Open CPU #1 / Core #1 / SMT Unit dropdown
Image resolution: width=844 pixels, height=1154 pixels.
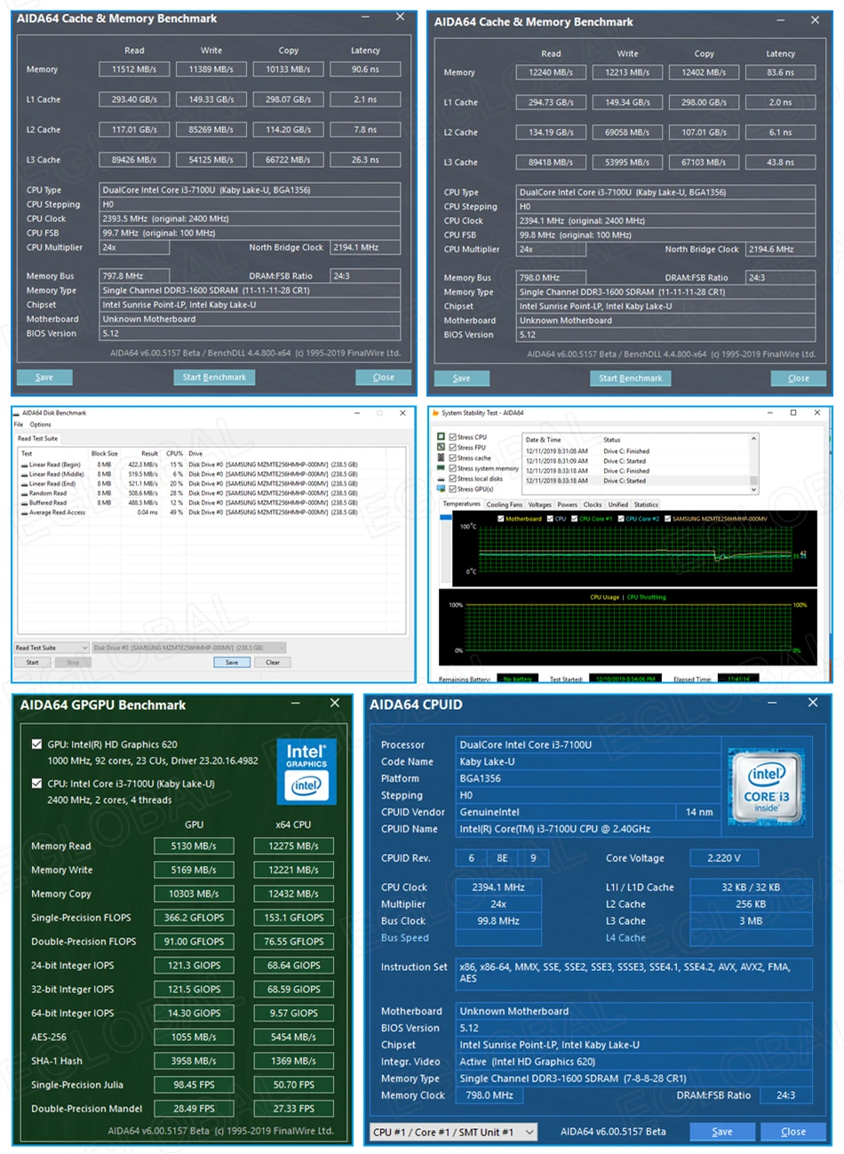point(454,1132)
